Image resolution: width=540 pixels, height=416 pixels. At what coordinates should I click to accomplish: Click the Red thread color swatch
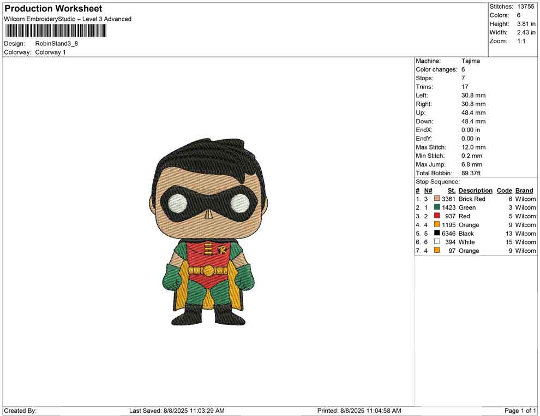[437, 216]
